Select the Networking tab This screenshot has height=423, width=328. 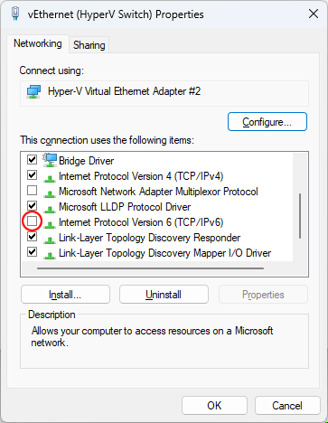tap(38, 43)
